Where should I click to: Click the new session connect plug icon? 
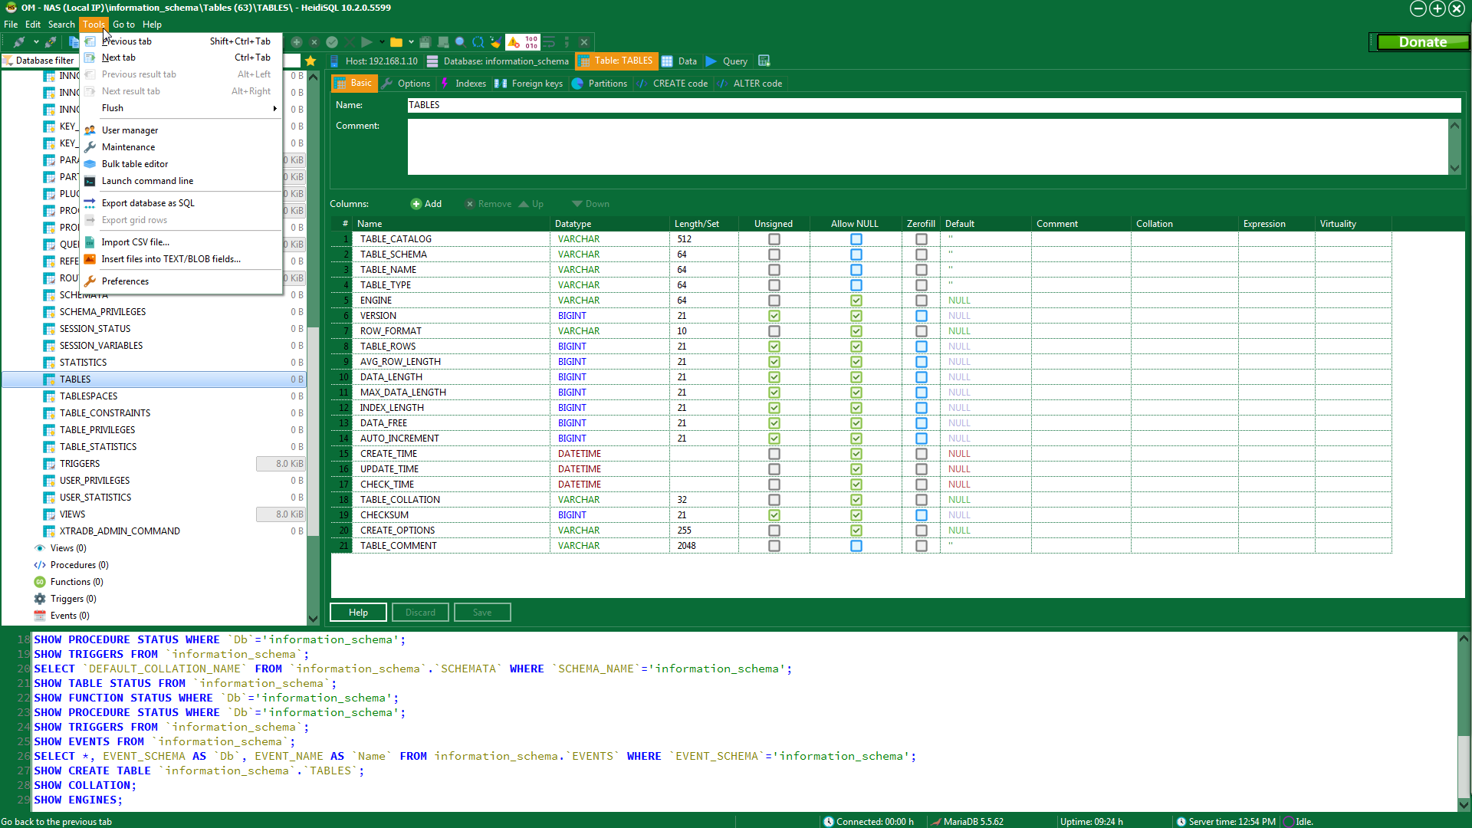point(18,42)
